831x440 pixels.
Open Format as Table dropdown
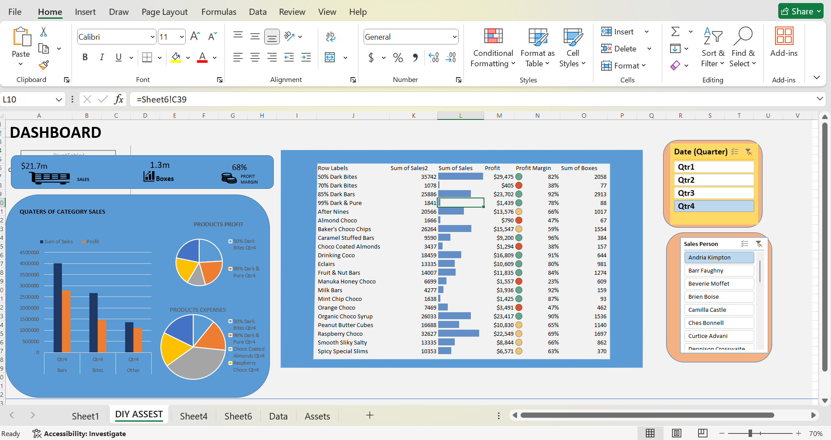click(538, 48)
